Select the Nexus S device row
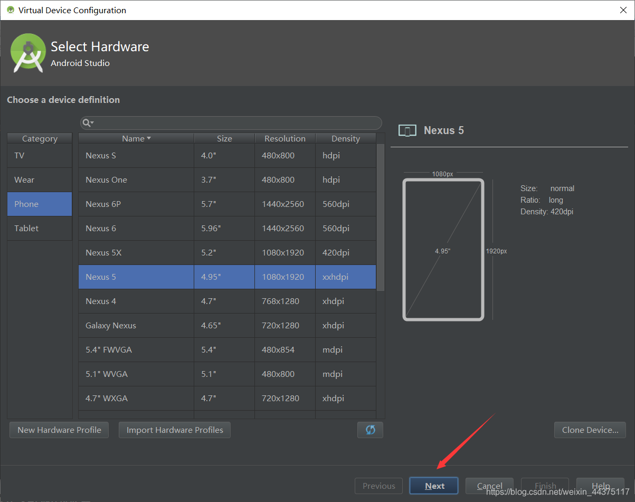 [227, 156]
